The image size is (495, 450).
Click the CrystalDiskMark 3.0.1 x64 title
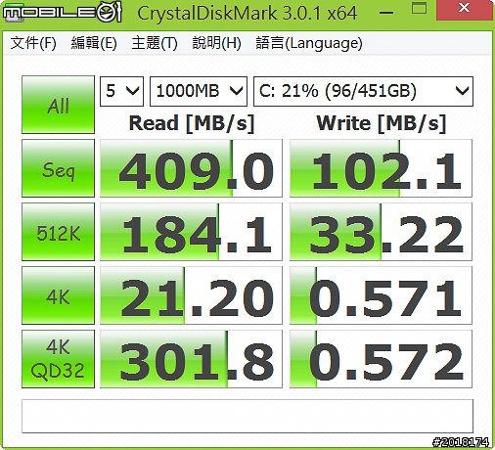tap(247, 14)
